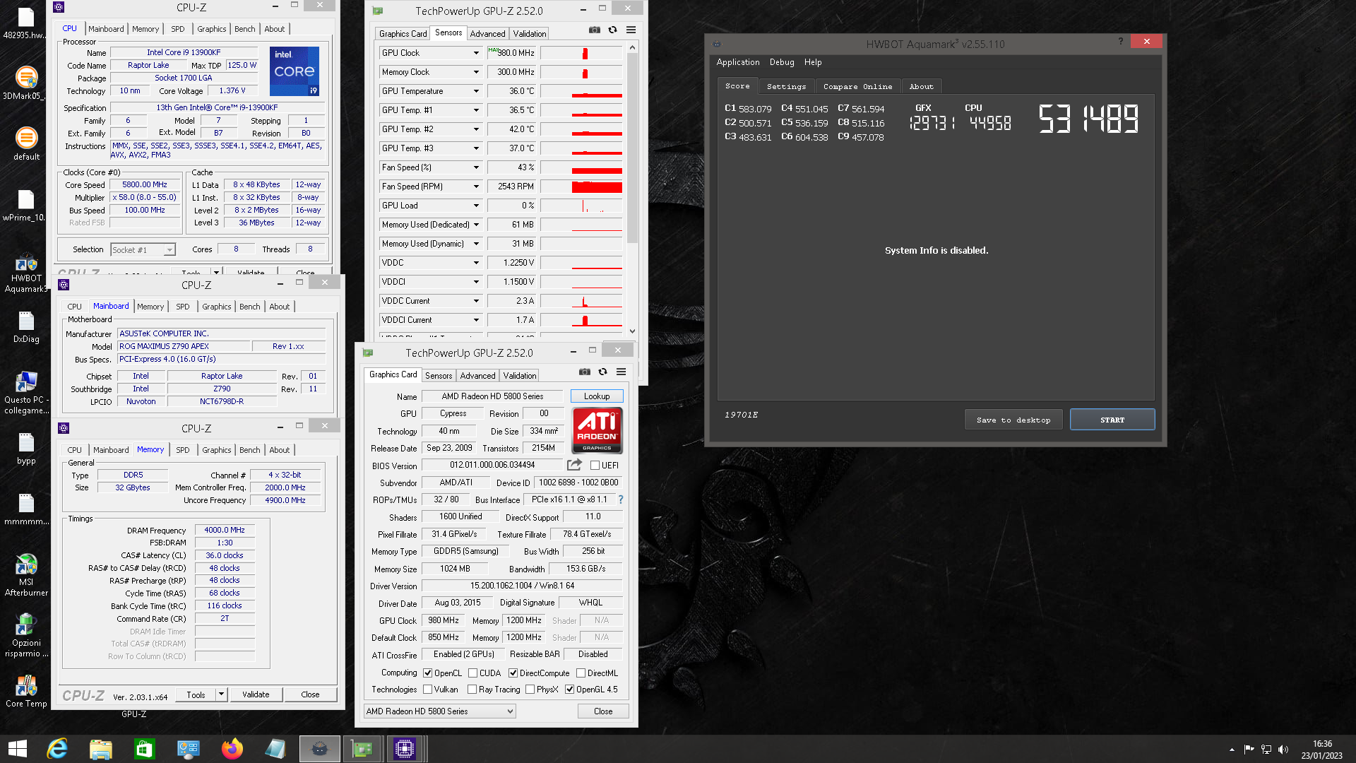The image size is (1356, 763).
Task: Launch Internet Explorer from the taskbar
Action: point(57,749)
